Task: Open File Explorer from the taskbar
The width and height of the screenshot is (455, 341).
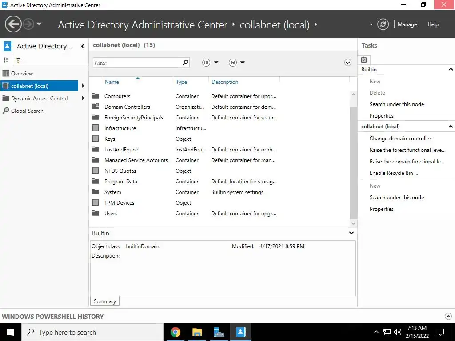Action: click(x=197, y=332)
